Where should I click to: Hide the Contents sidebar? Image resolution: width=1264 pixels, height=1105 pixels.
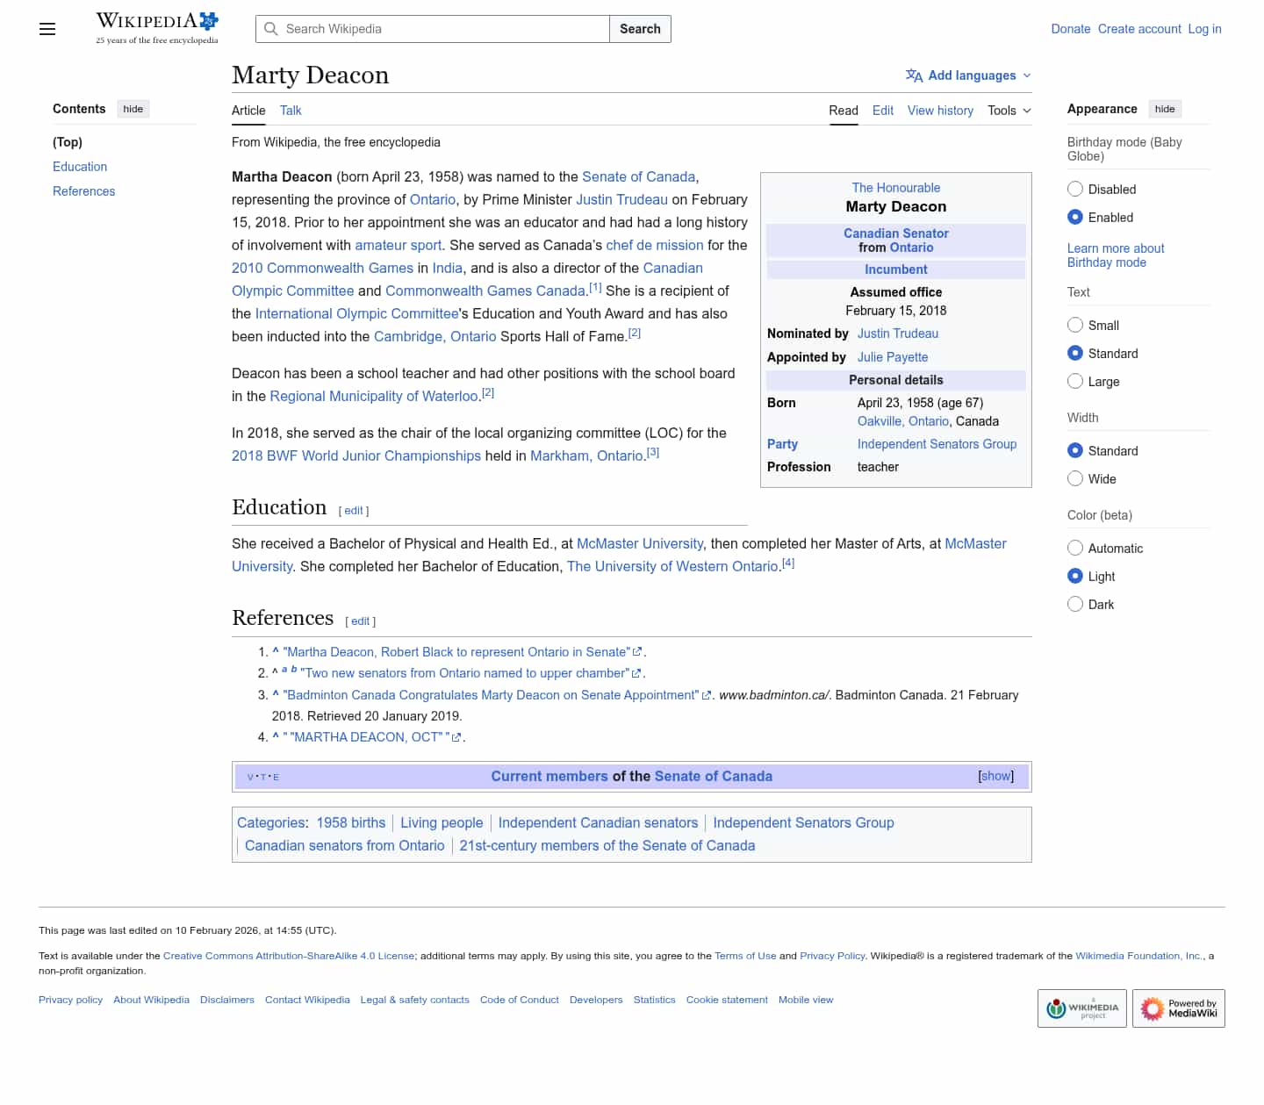[133, 109]
